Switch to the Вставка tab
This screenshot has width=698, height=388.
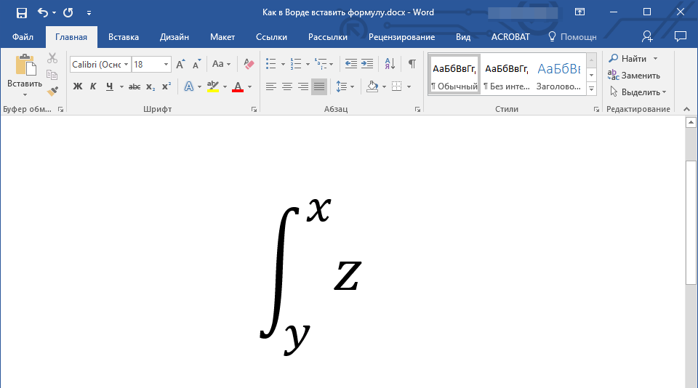point(124,37)
